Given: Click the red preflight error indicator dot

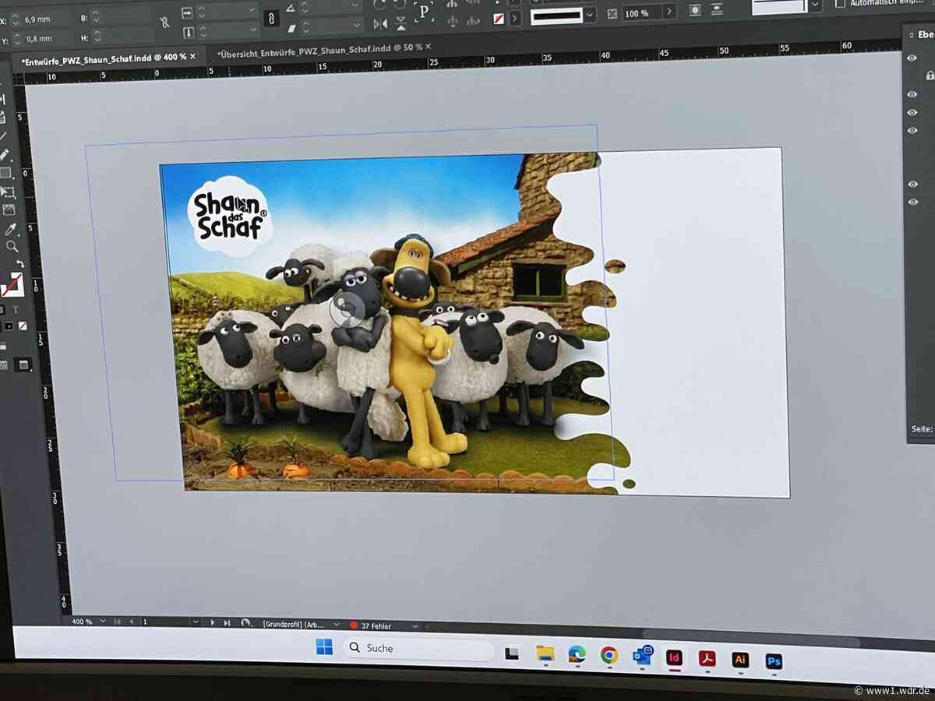Looking at the screenshot, I should click(354, 625).
